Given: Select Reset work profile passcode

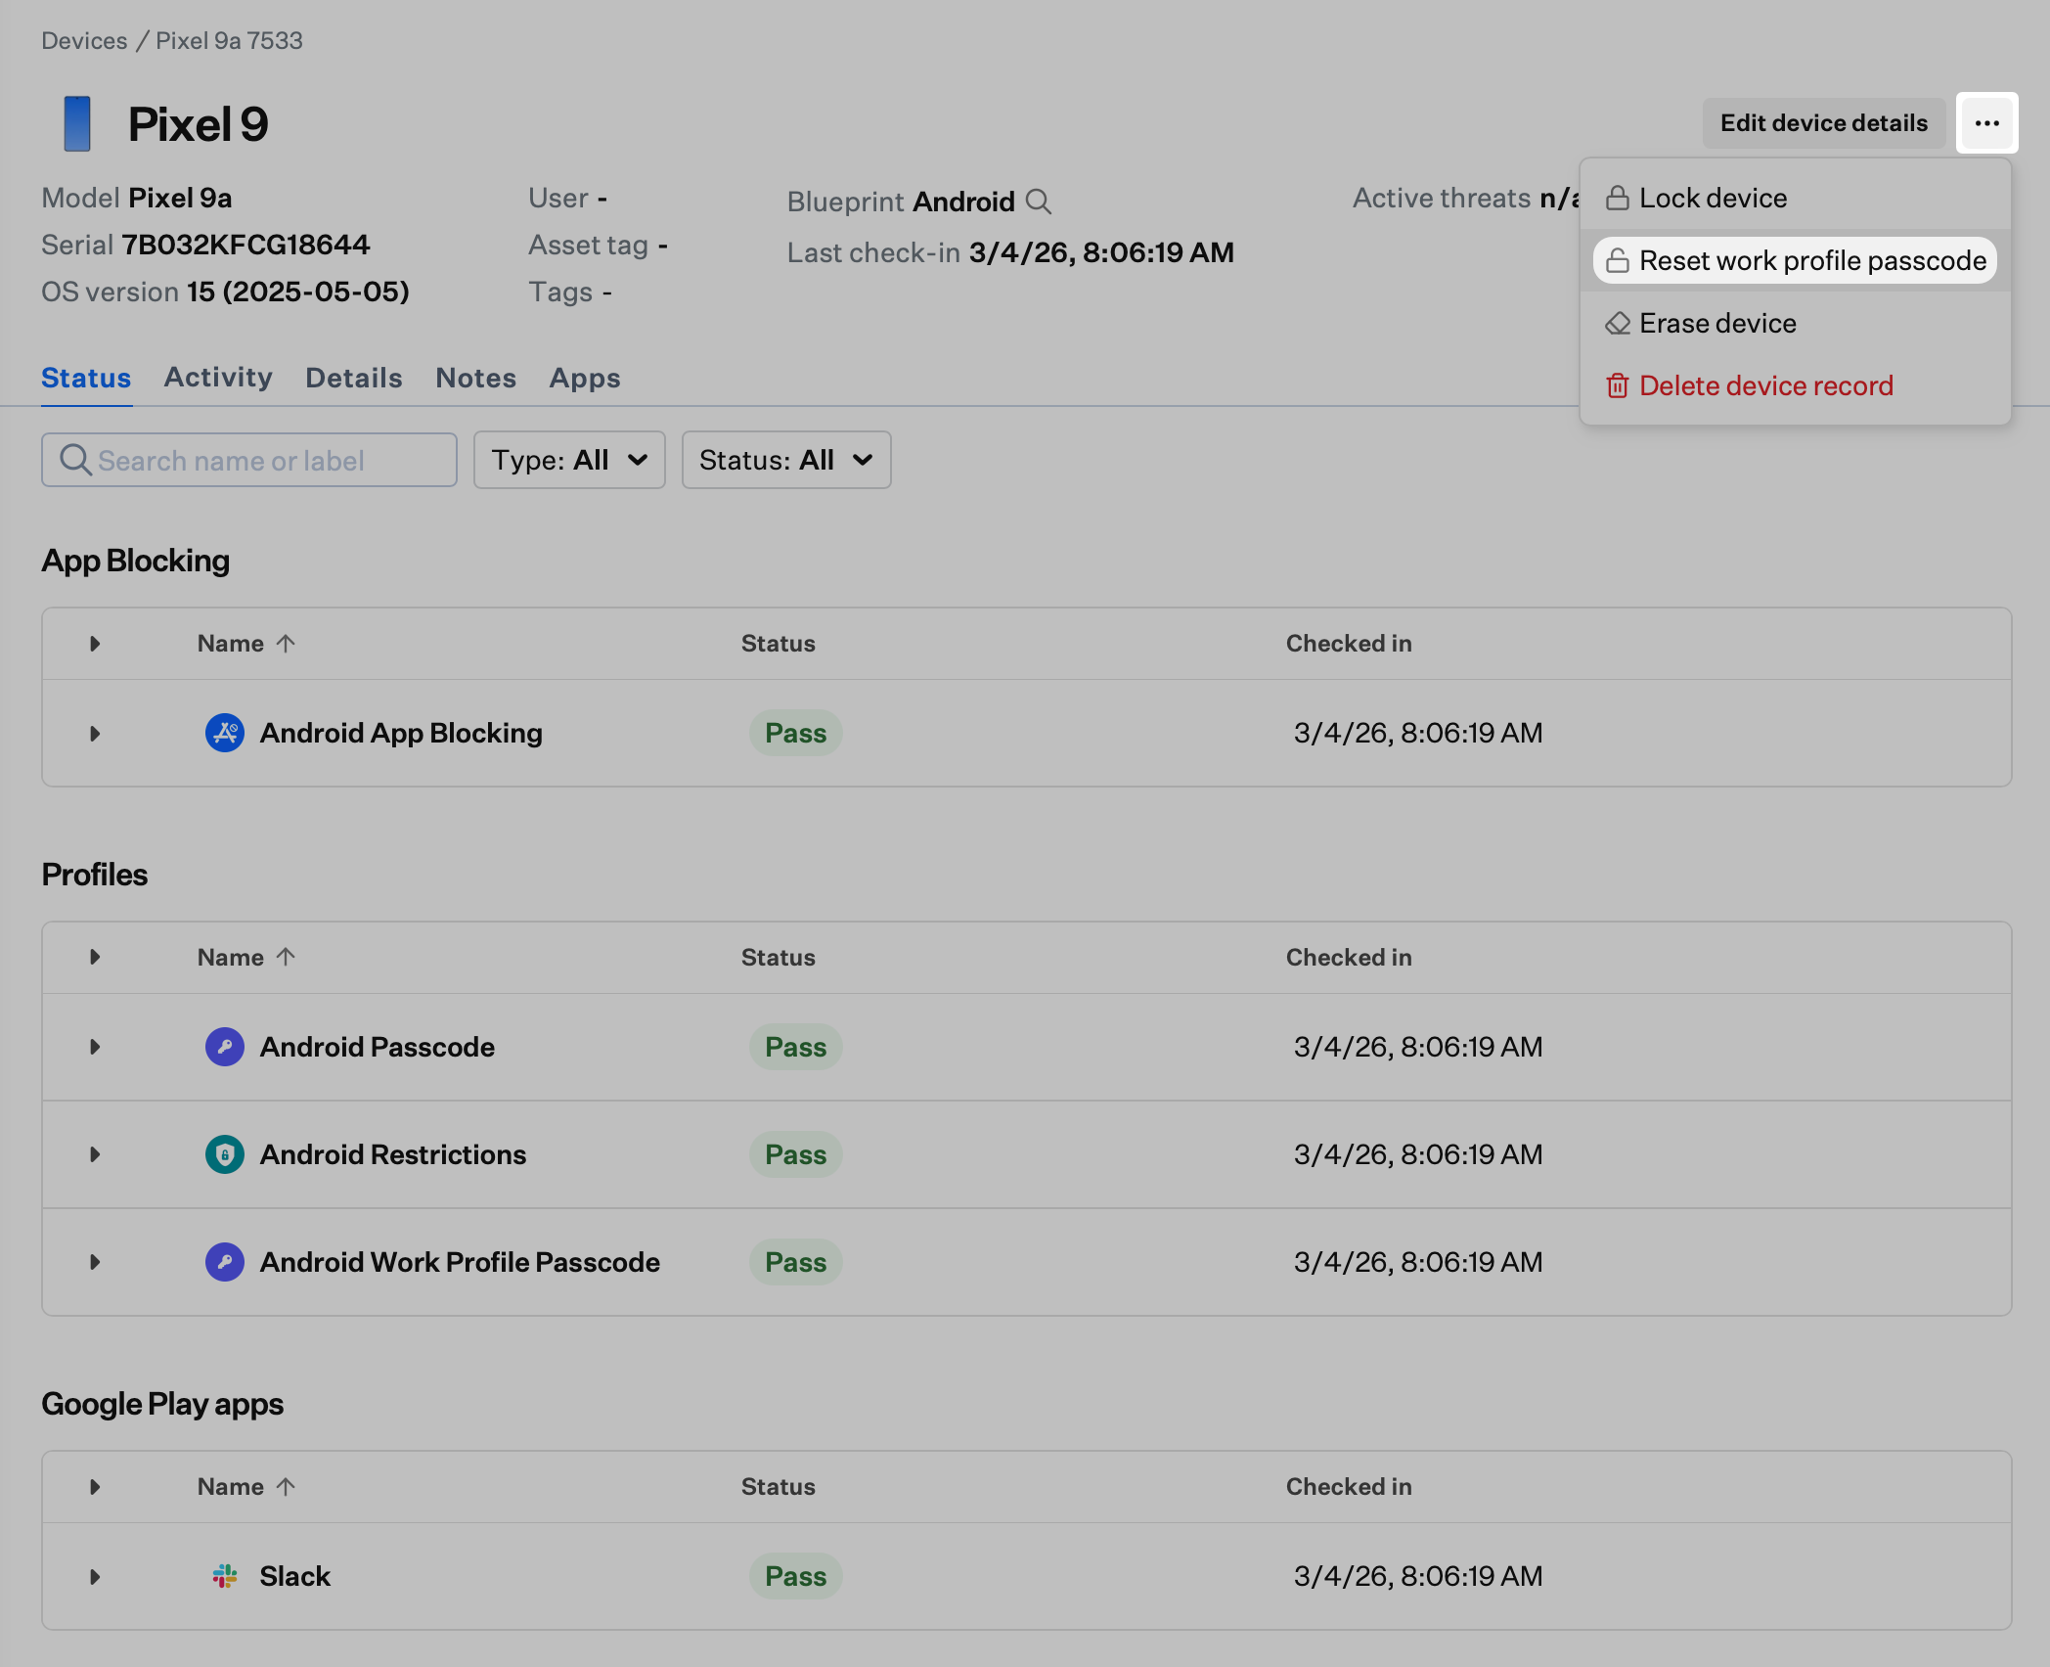Looking at the screenshot, I should click(1795, 260).
